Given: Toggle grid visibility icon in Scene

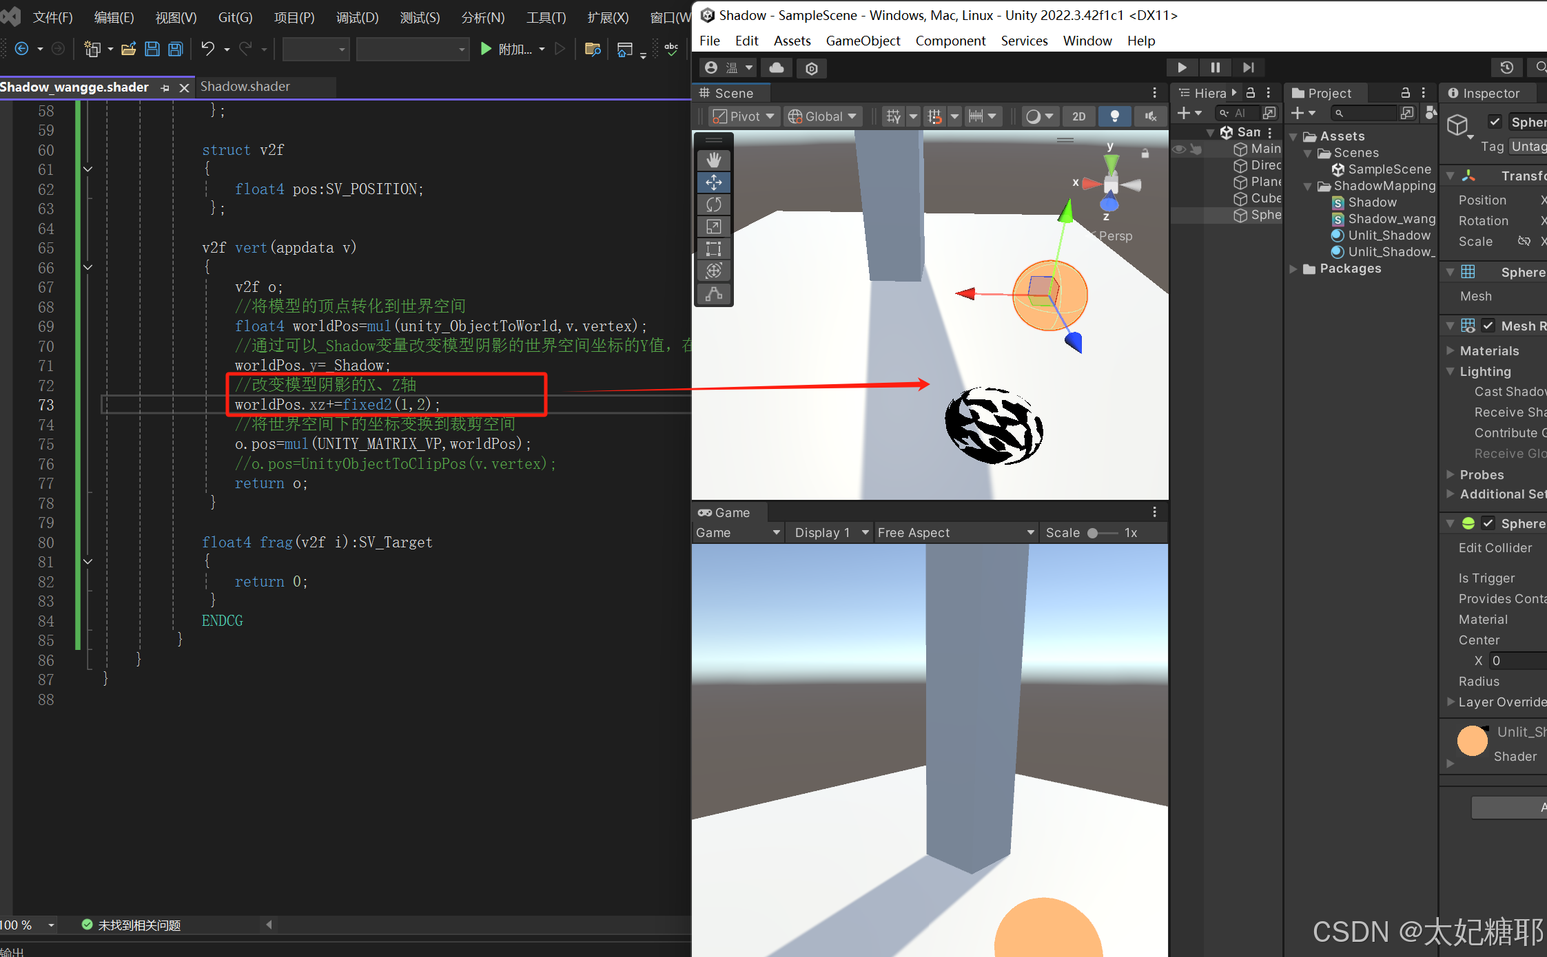Looking at the screenshot, I should 893,116.
